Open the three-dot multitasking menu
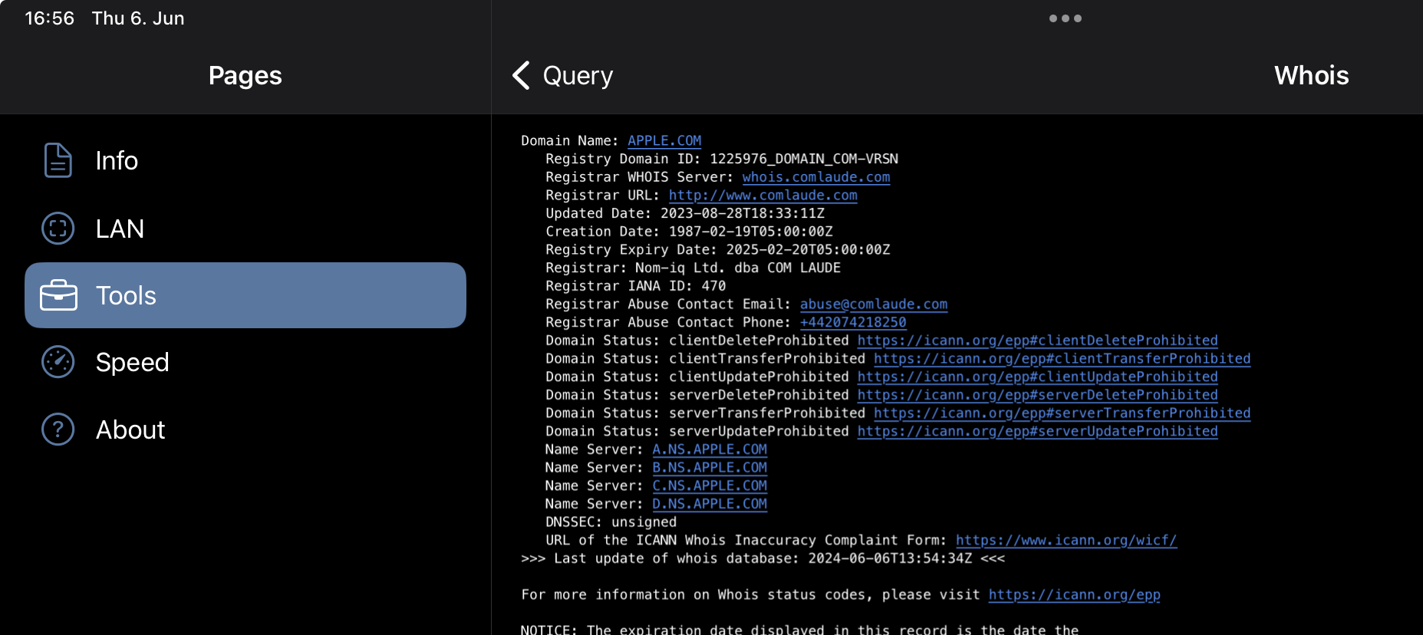The image size is (1423, 635). [x=1066, y=18]
